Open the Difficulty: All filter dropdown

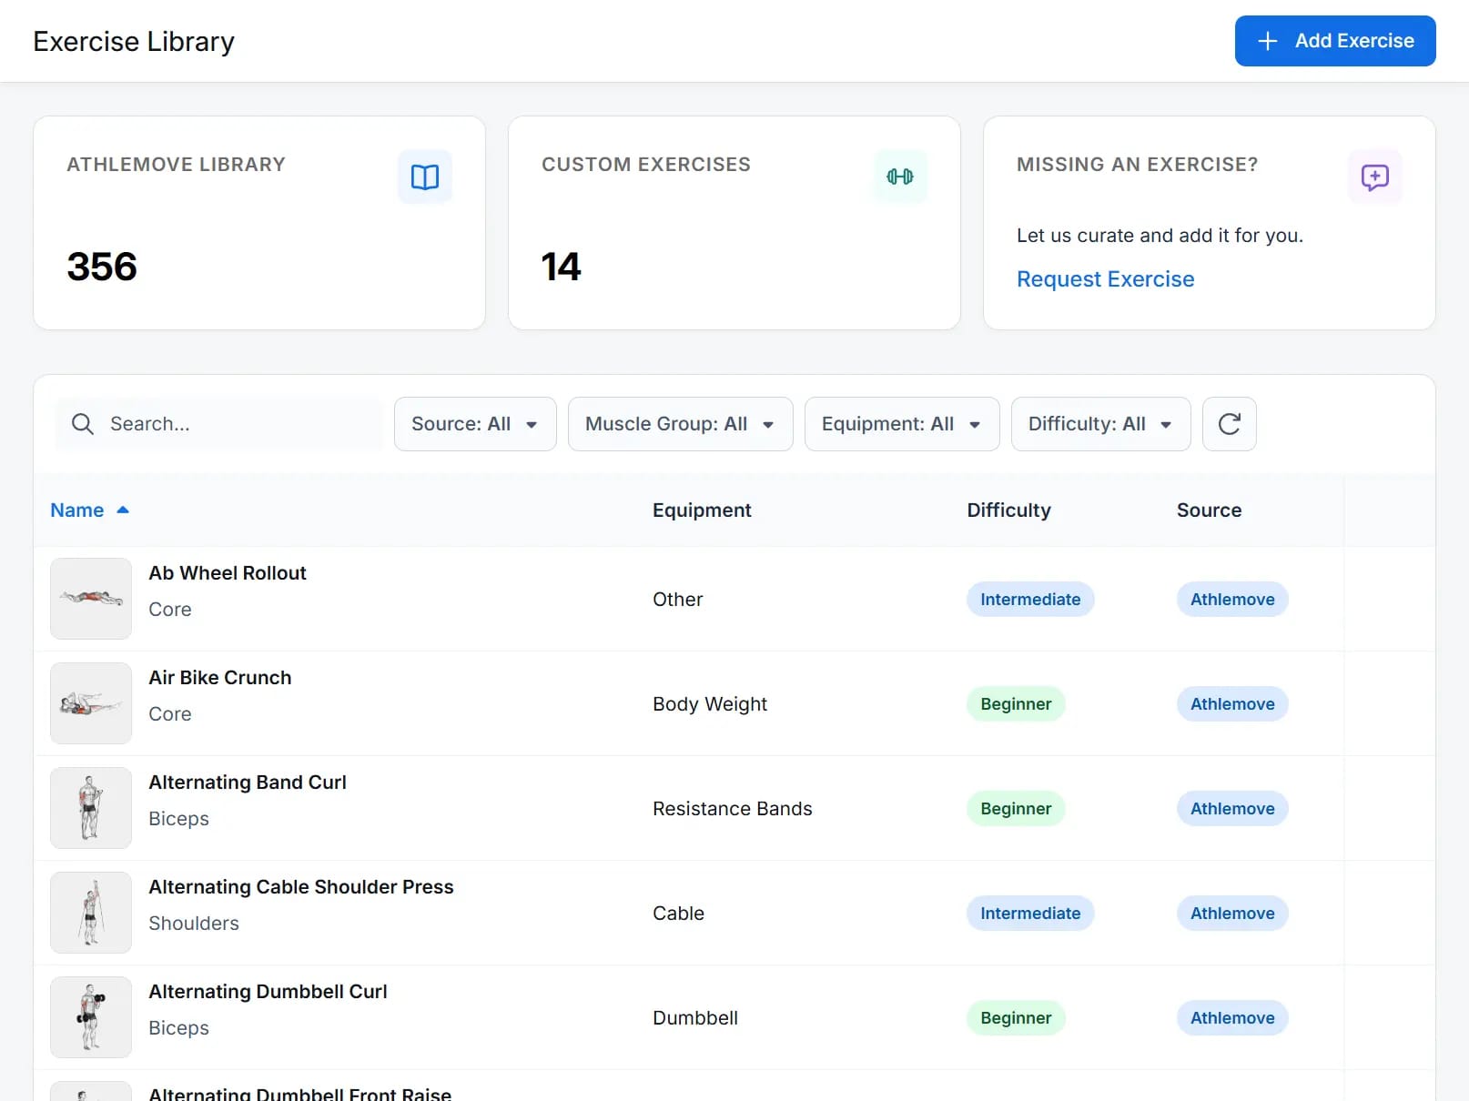point(1100,423)
